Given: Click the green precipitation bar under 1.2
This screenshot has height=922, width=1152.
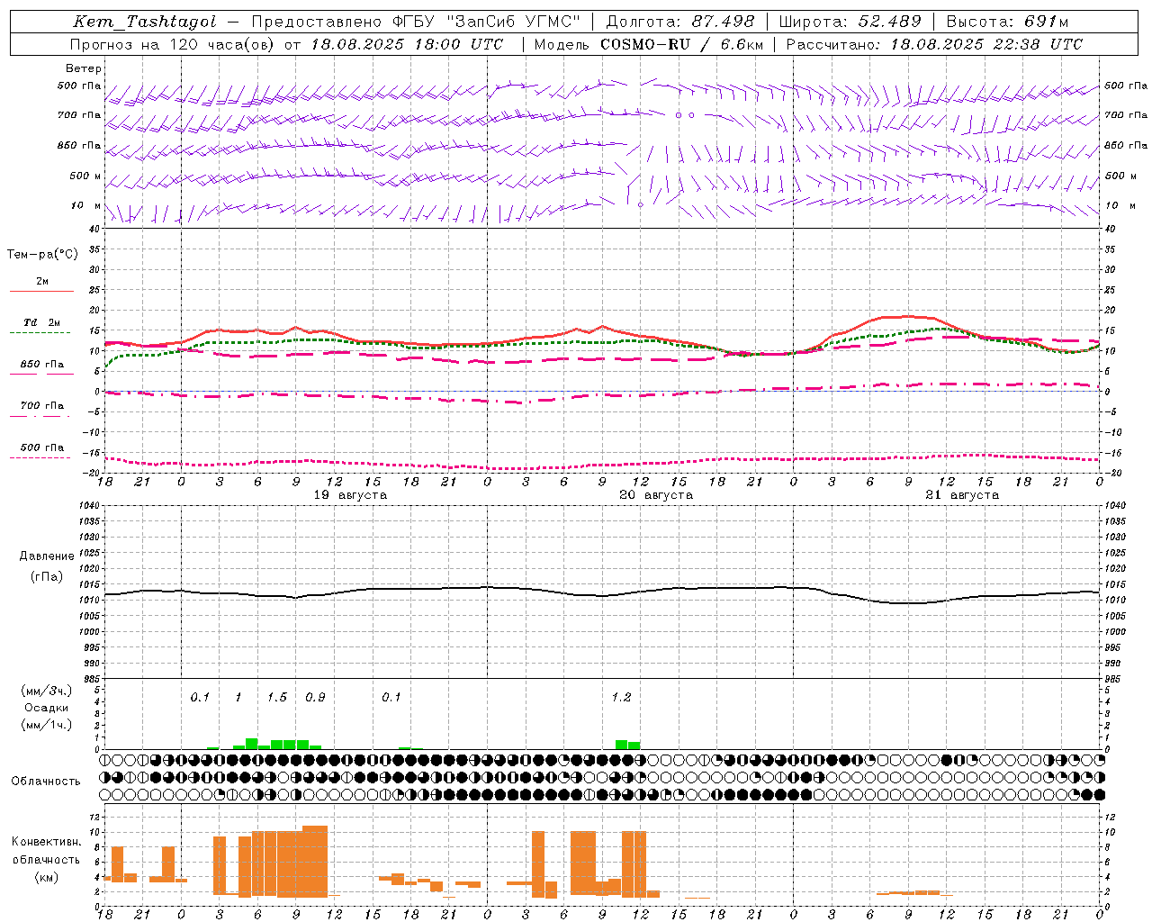Looking at the screenshot, I should click(x=628, y=745).
